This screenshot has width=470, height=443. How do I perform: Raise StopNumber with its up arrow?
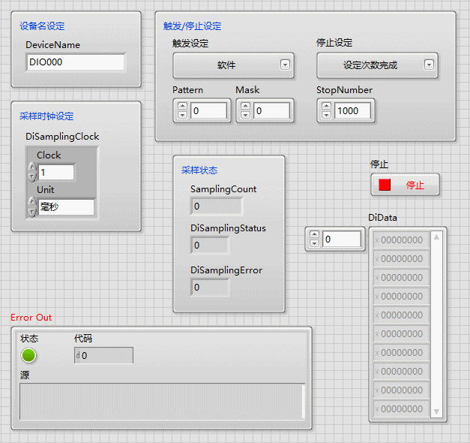(326, 107)
